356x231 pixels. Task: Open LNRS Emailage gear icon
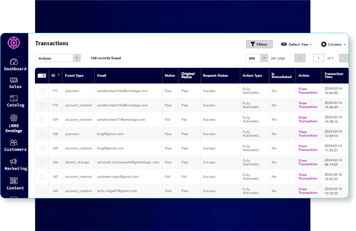[x=14, y=118]
